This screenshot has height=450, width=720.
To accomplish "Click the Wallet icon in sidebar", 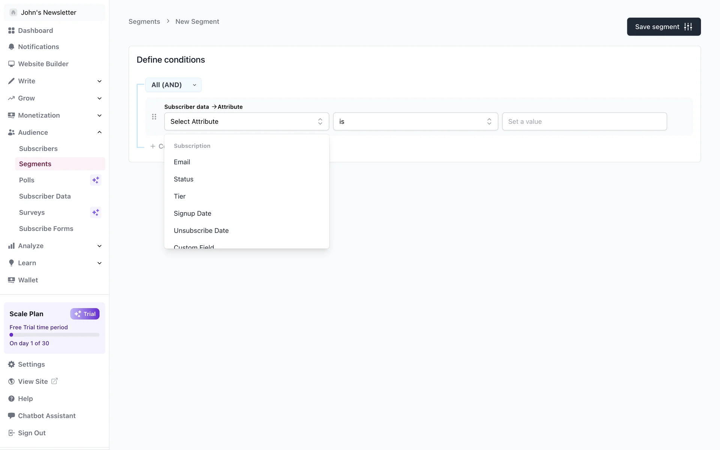I will click(11, 280).
